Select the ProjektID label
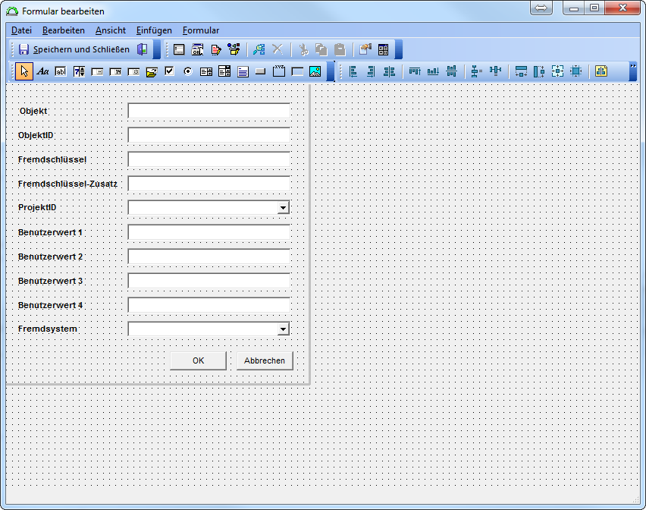The height and width of the screenshot is (510, 646). click(x=37, y=207)
